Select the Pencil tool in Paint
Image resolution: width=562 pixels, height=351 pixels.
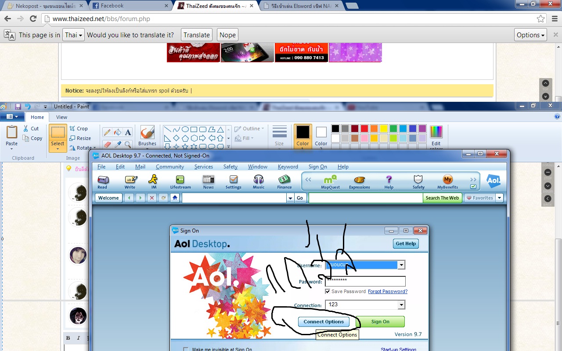(107, 132)
